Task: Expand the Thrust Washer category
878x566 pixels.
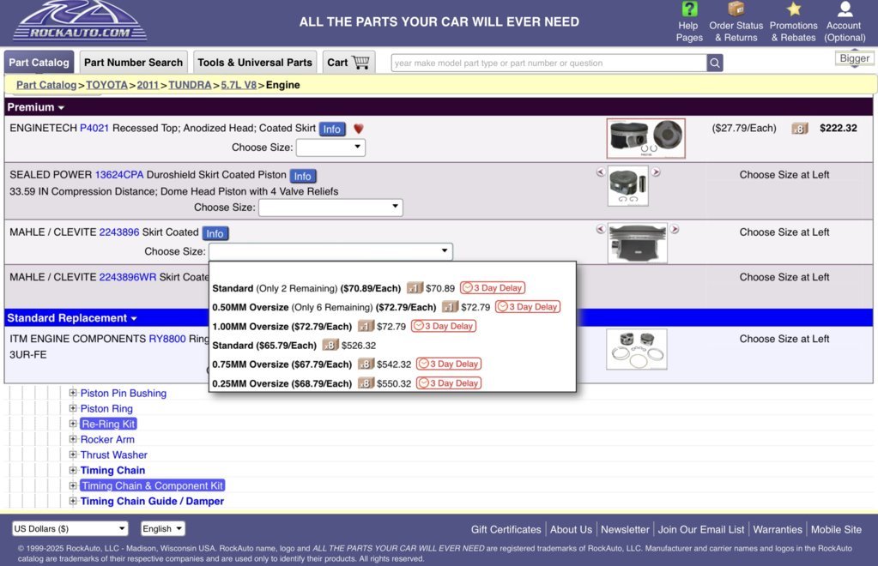Action: click(x=73, y=455)
